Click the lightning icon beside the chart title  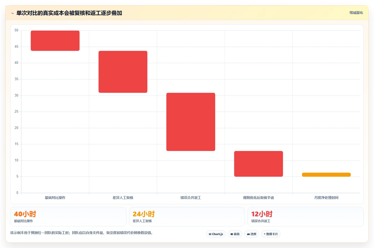[12, 13]
